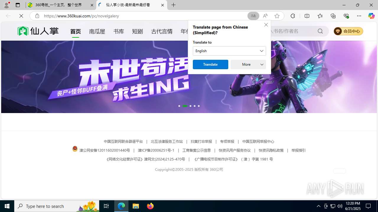
Task: Click the Windows Start button
Action: point(7,206)
